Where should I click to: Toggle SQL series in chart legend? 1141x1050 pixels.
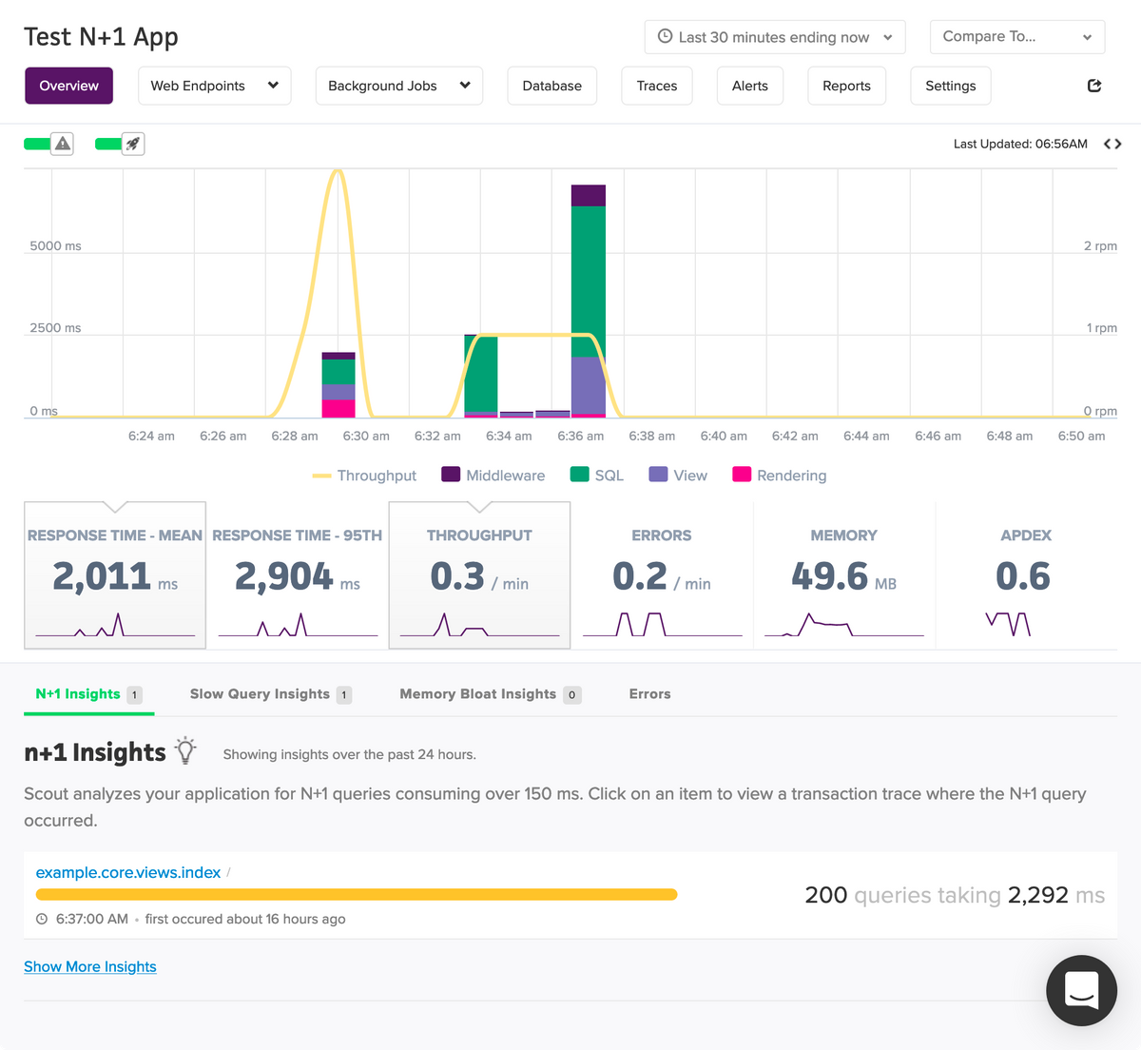click(597, 476)
